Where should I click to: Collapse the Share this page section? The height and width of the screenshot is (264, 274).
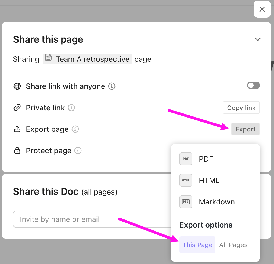[258, 39]
